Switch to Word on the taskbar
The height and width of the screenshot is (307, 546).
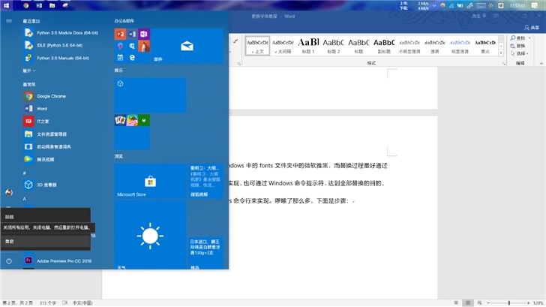point(39,5)
